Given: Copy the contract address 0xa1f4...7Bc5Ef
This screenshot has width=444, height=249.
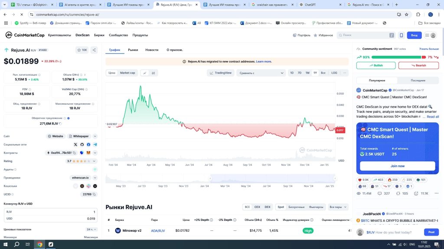Looking at the screenshot, I should click(x=75, y=153).
